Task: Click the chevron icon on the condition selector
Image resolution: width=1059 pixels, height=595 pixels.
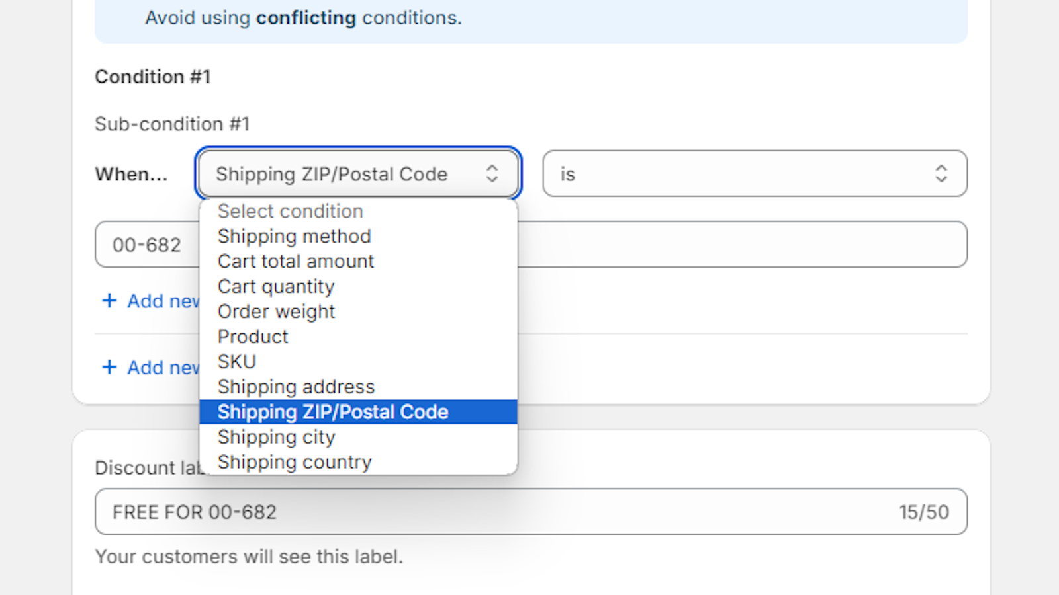Action: click(x=492, y=174)
